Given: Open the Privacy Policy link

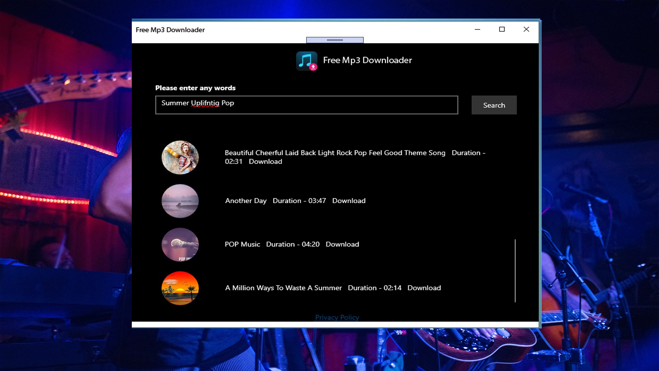Looking at the screenshot, I should click(337, 317).
